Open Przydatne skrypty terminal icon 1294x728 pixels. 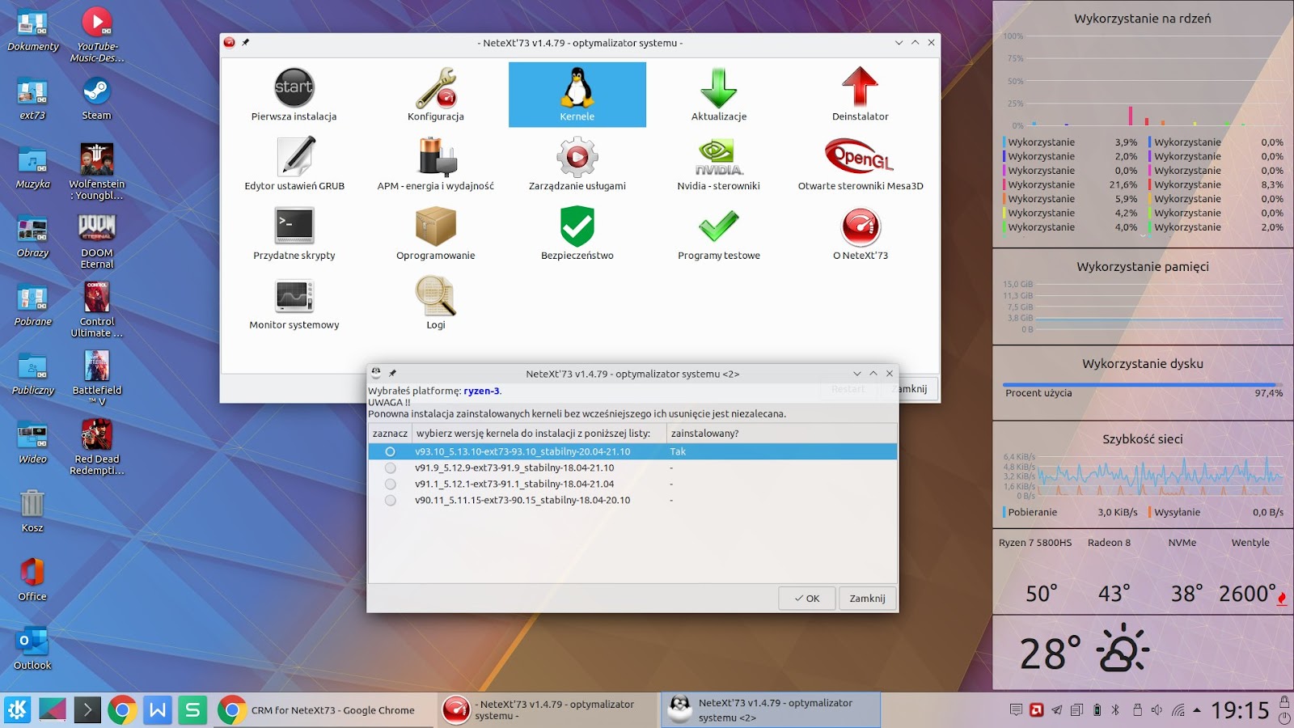coord(294,234)
